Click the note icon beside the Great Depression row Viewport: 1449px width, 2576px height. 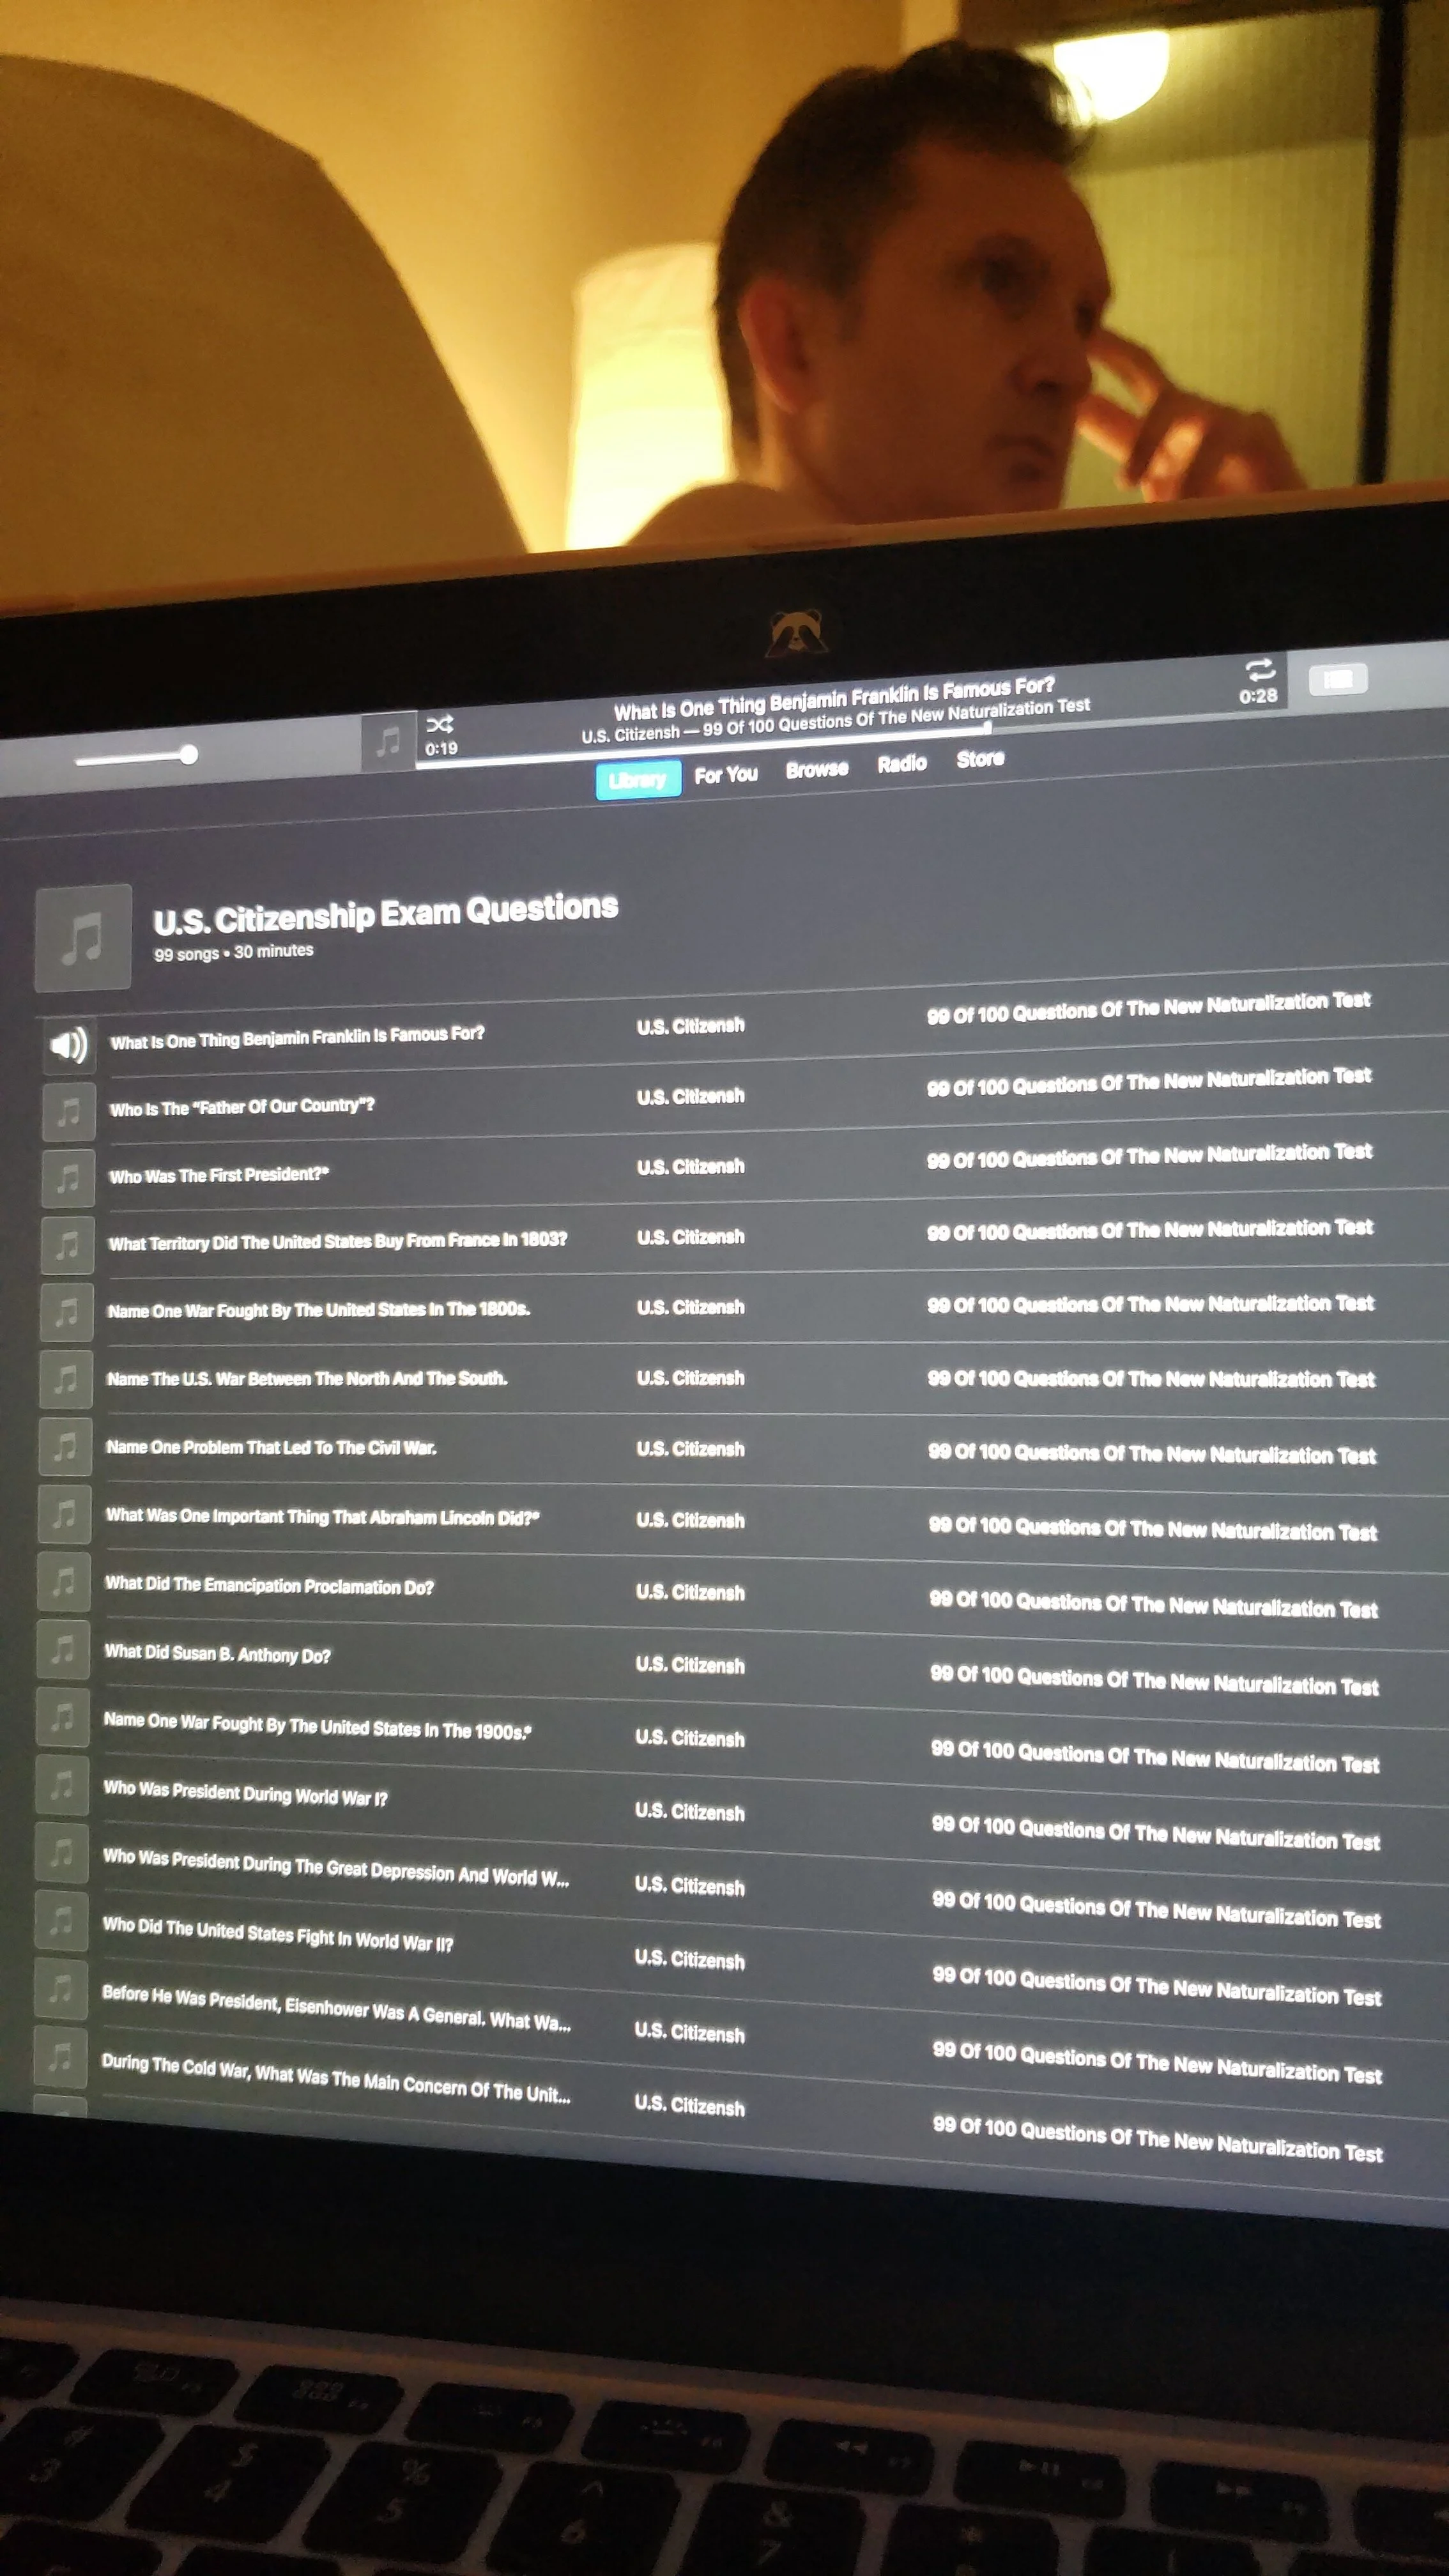61,1853
